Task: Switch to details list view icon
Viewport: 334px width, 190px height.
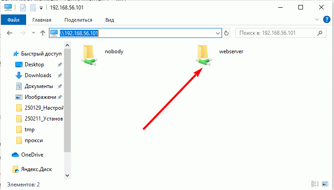Action: tap(315, 184)
